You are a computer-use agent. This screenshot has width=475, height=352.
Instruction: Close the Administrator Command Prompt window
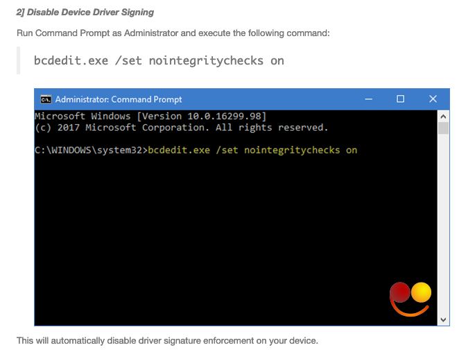pos(433,99)
